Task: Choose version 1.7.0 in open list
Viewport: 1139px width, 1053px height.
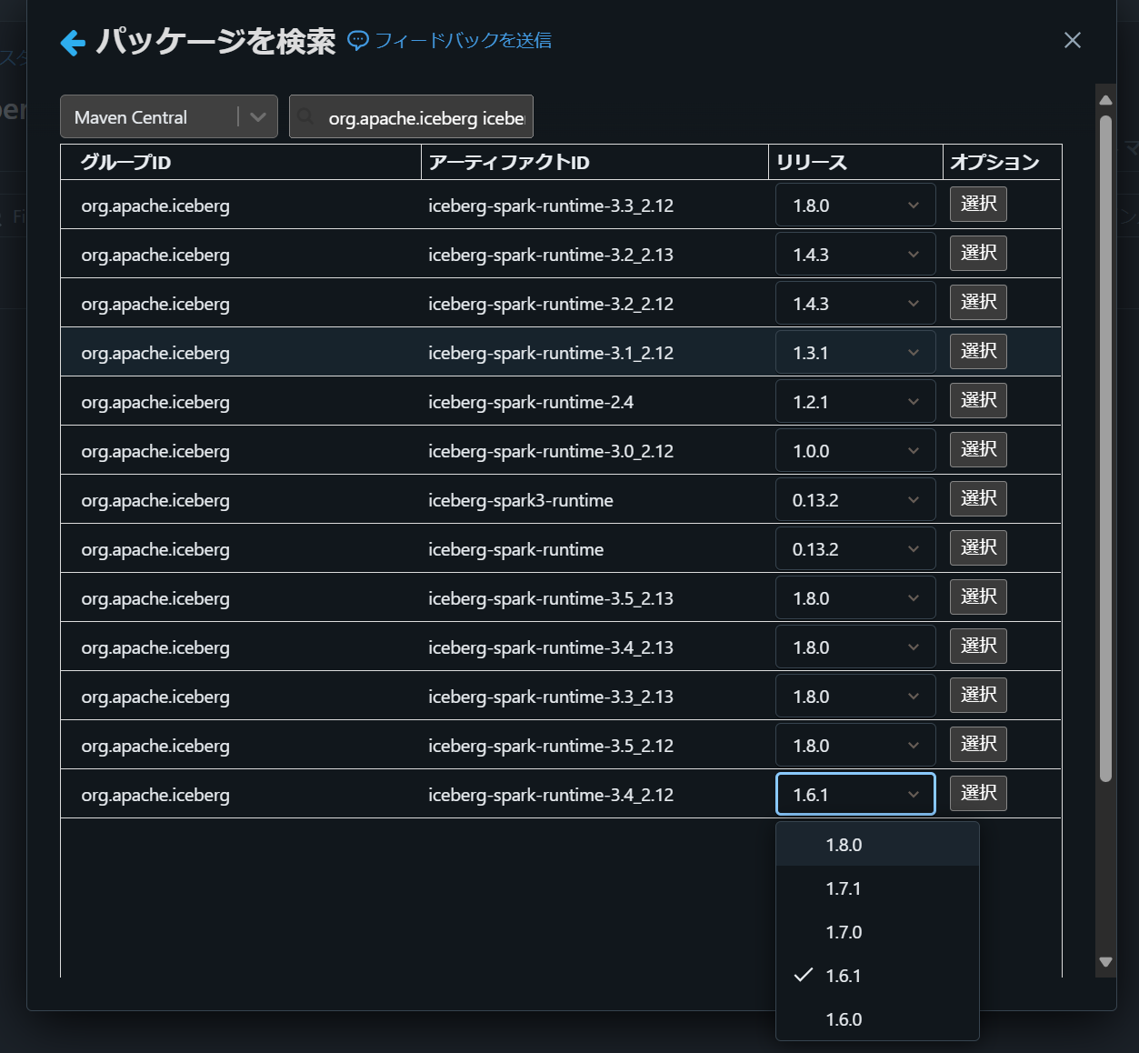Action: (x=877, y=932)
